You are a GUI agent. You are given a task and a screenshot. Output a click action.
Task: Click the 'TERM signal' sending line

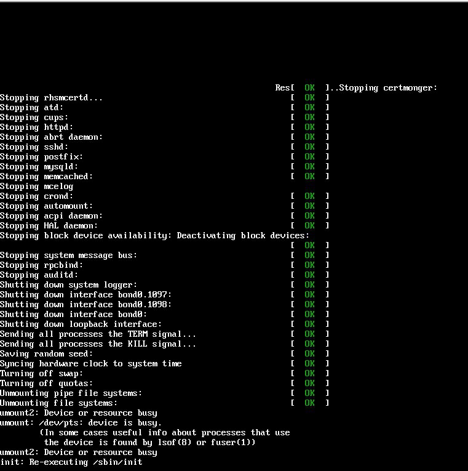click(x=98, y=334)
